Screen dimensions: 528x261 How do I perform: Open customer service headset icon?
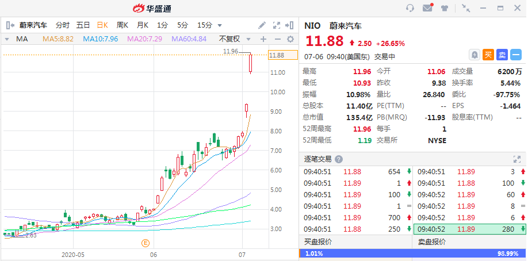(410, 7)
